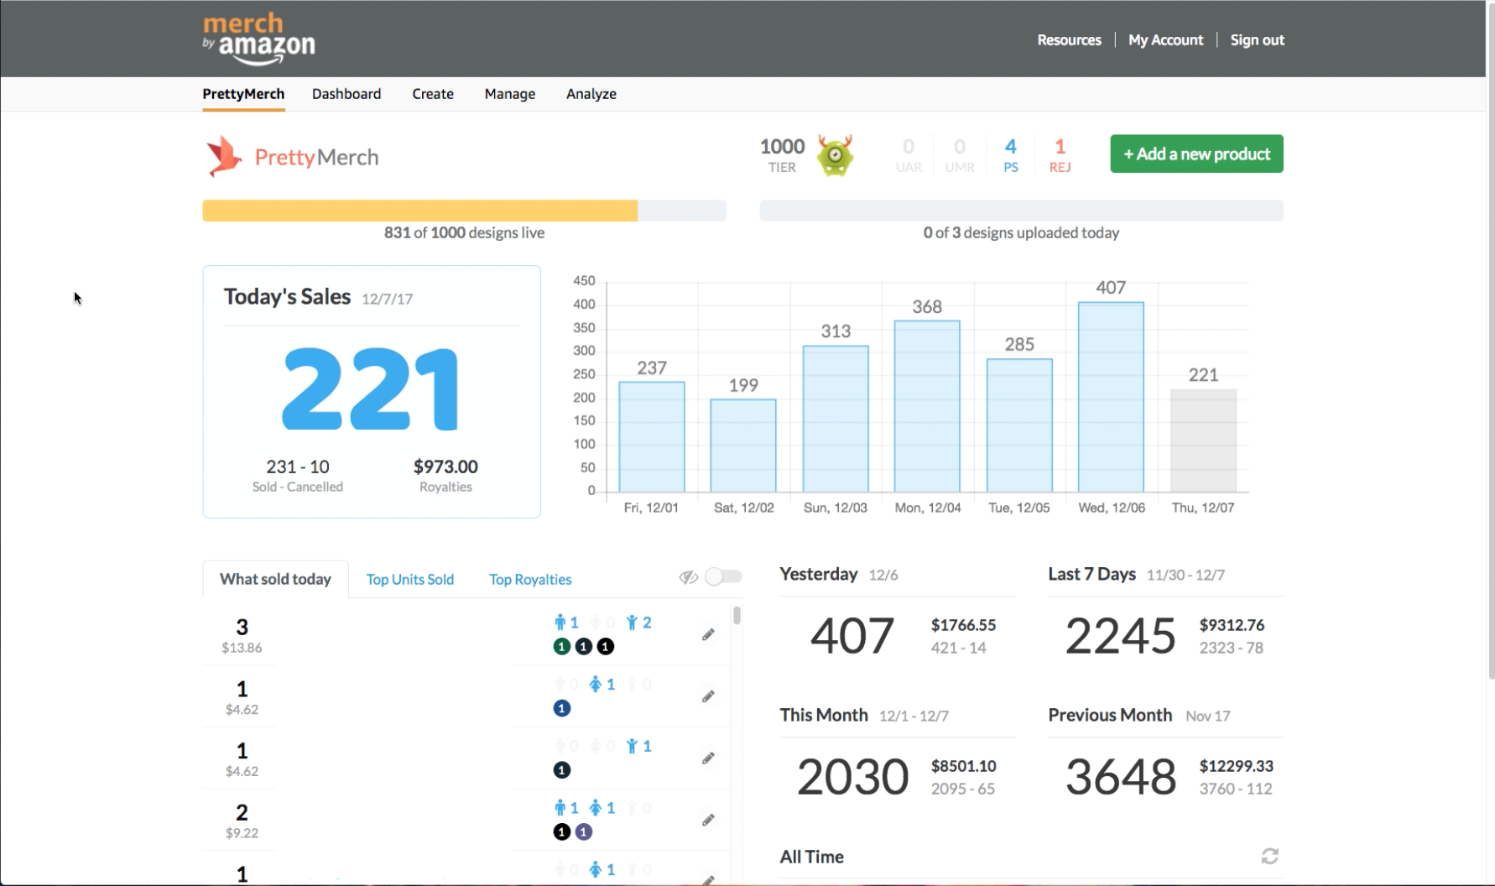Edit the $9.22 product row
The width and height of the screenshot is (1495, 886).
click(x=708, y=820)
